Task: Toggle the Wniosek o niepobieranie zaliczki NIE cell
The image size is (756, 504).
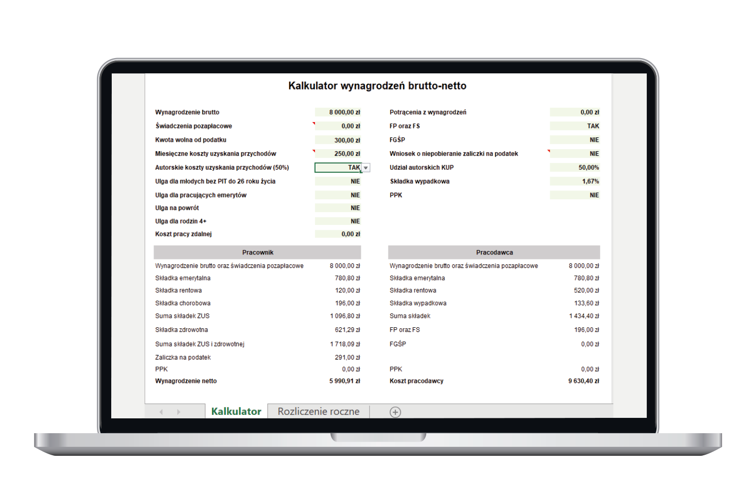Action: point(574,154)
